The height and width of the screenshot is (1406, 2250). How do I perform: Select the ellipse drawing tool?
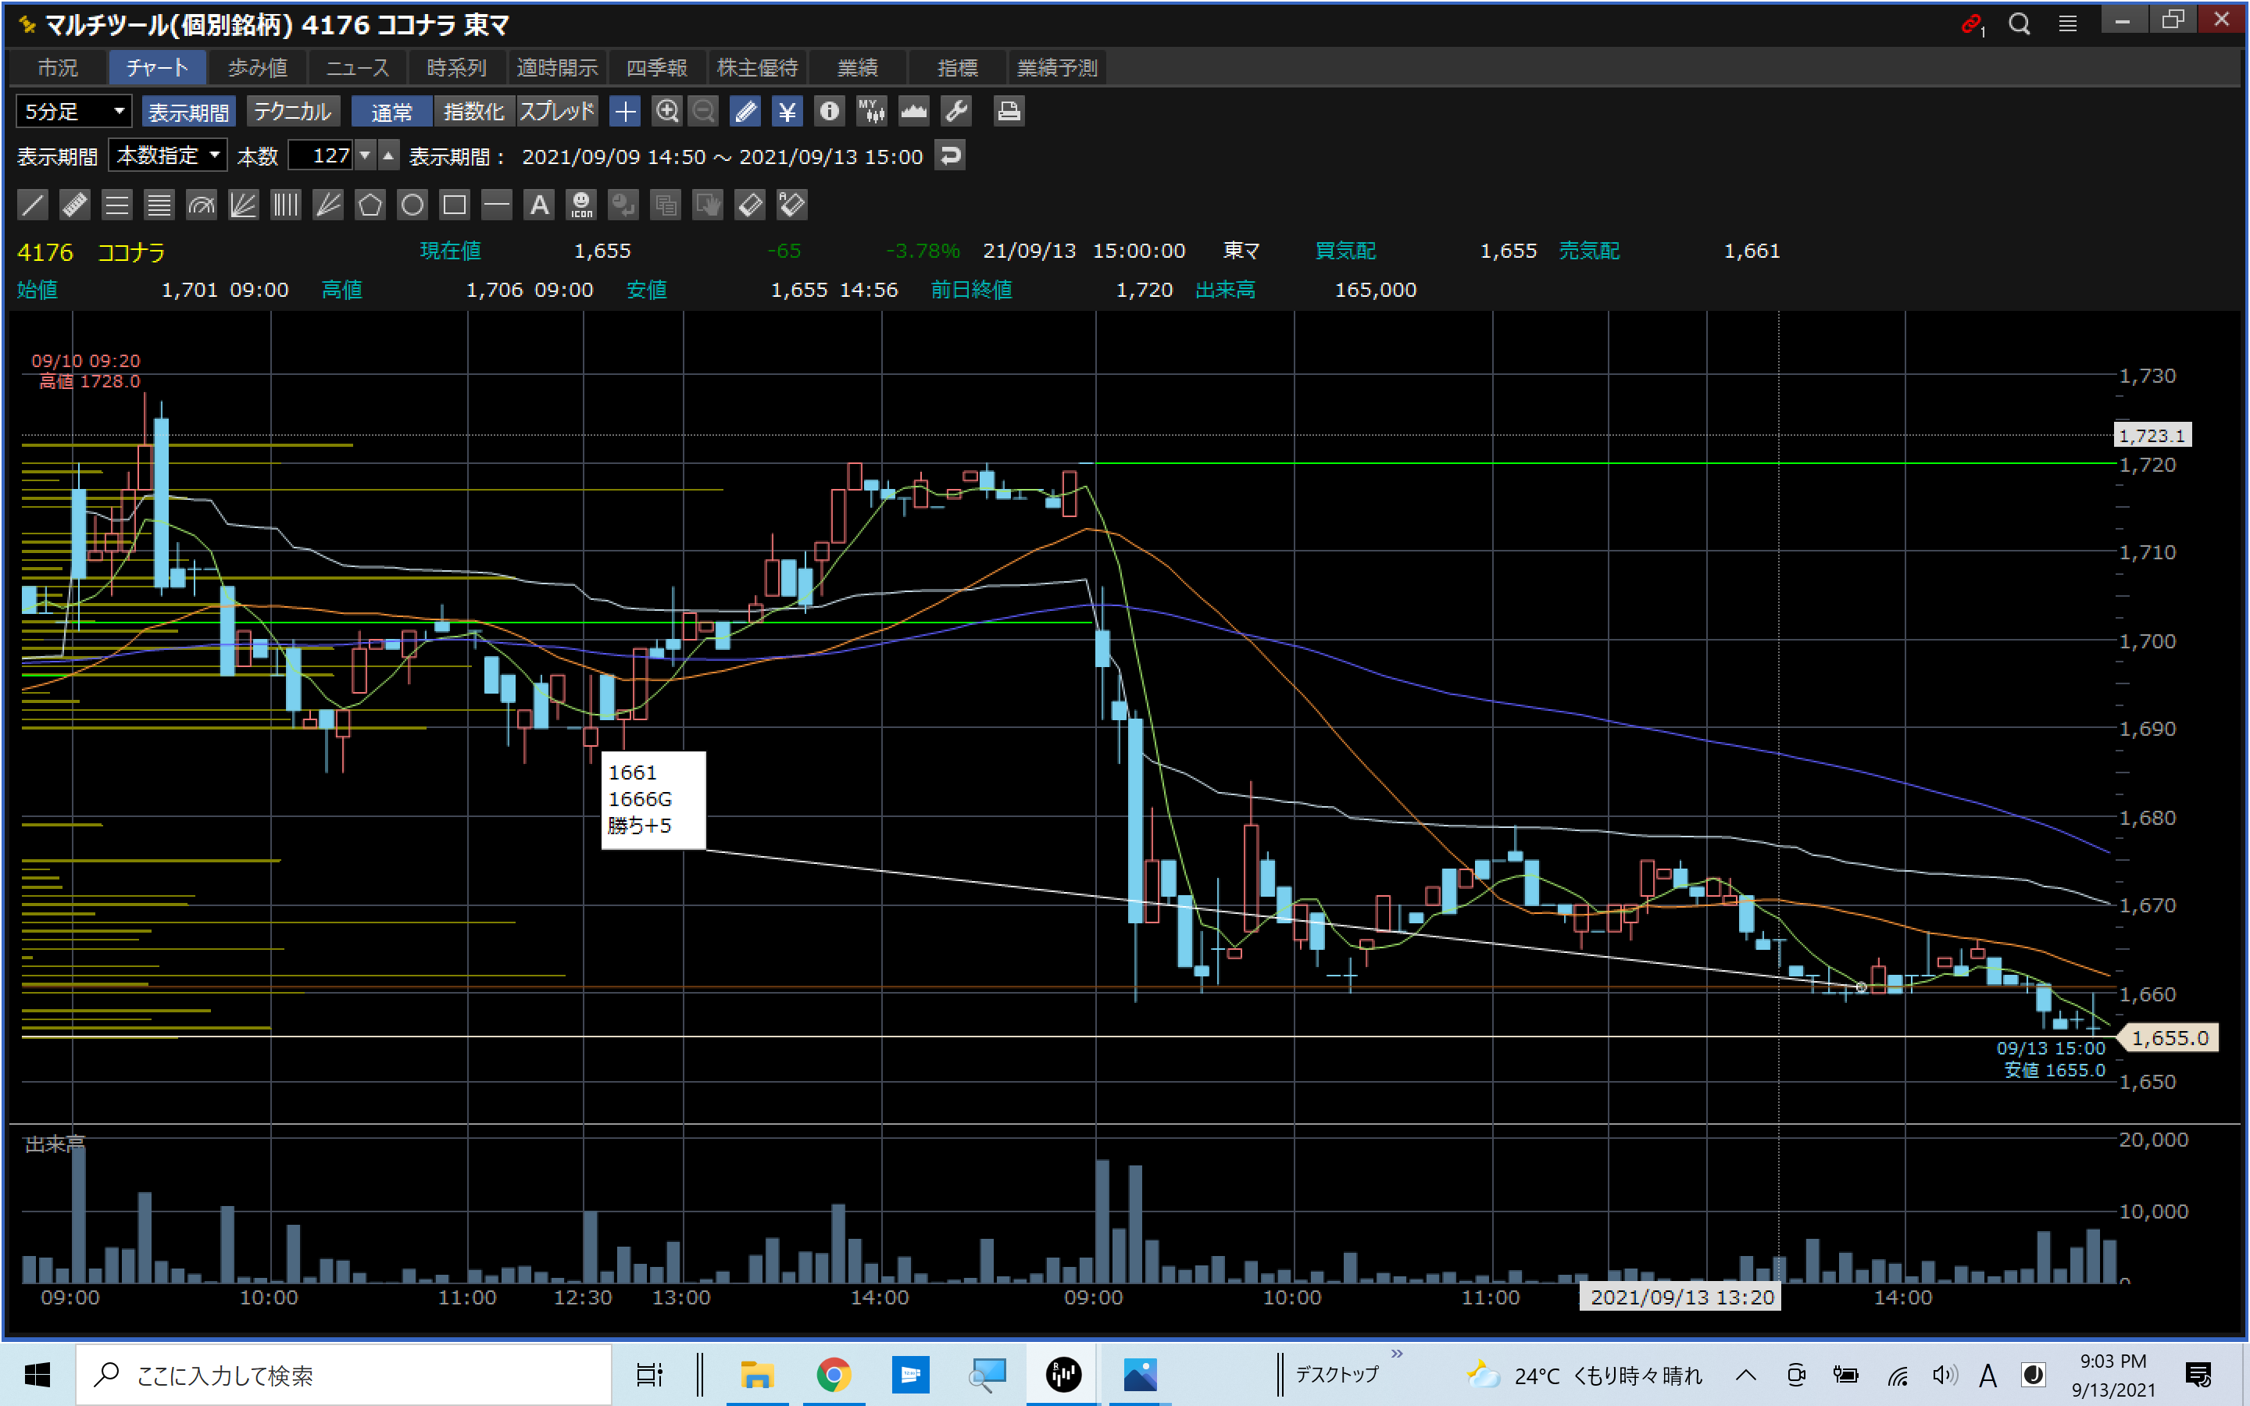(412, 205)
